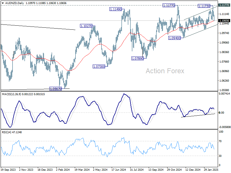Click the 19 Sep 2023 date on time axis
The height and width of the screenshot is (173, 231).
8,170
